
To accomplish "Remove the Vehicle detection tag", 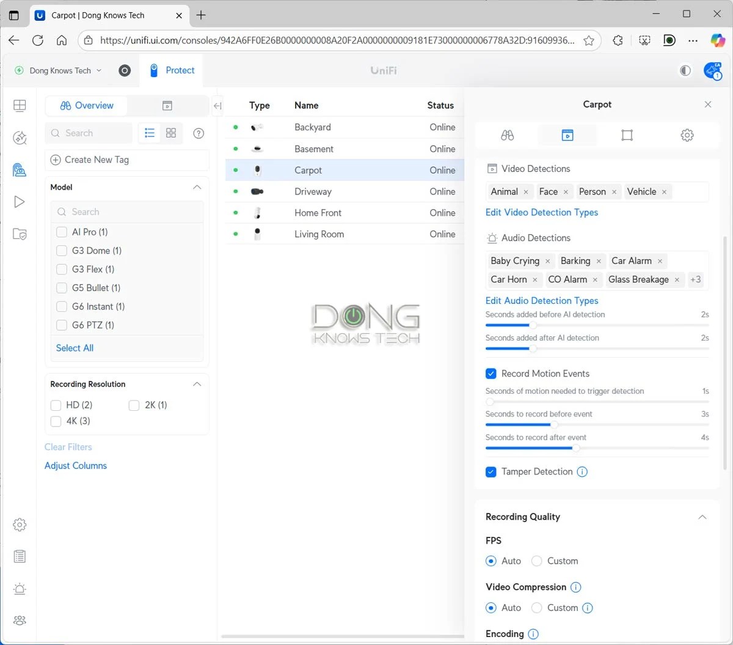I will pyautogui.click(x=664, y=192).
